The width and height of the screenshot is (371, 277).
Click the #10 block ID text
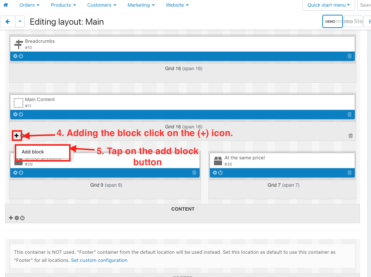pos(28,48)
